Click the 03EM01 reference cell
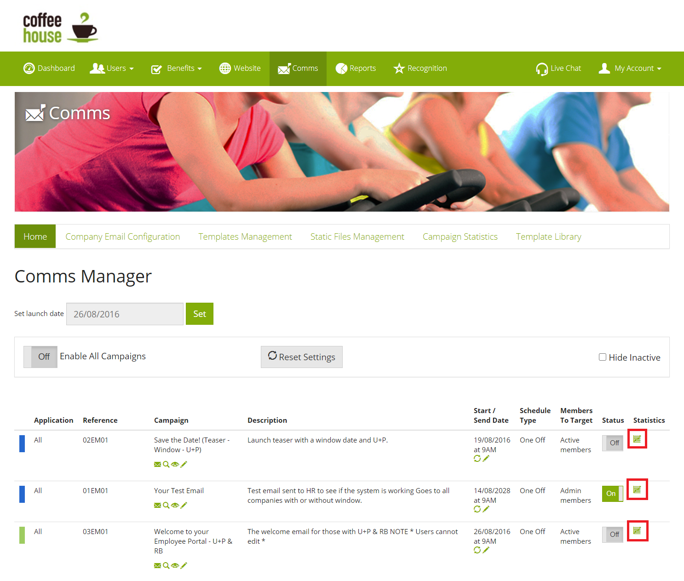 [96, 532]
